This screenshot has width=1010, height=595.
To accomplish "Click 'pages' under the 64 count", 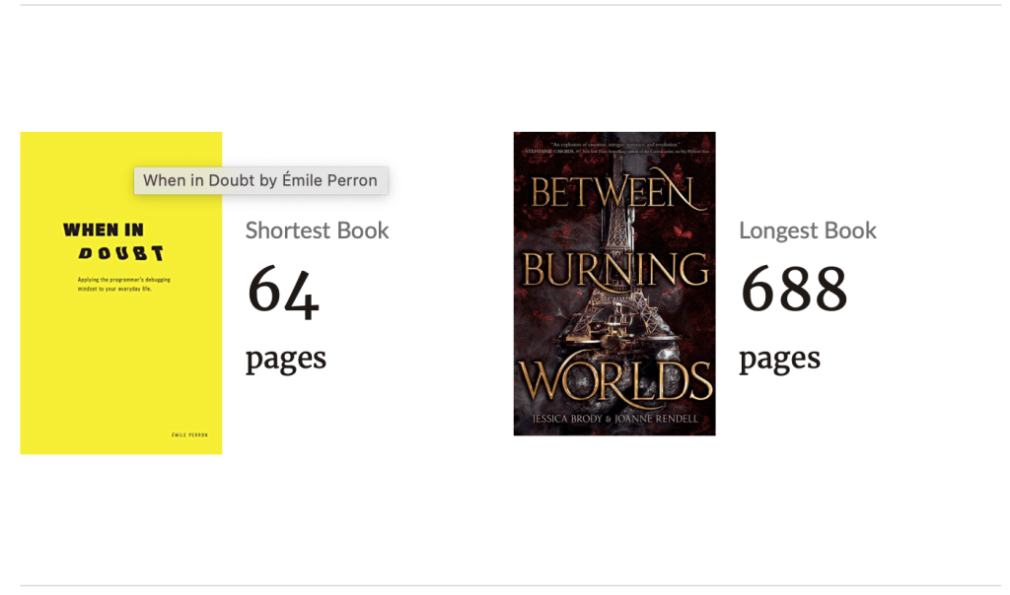I will [285, 358].
